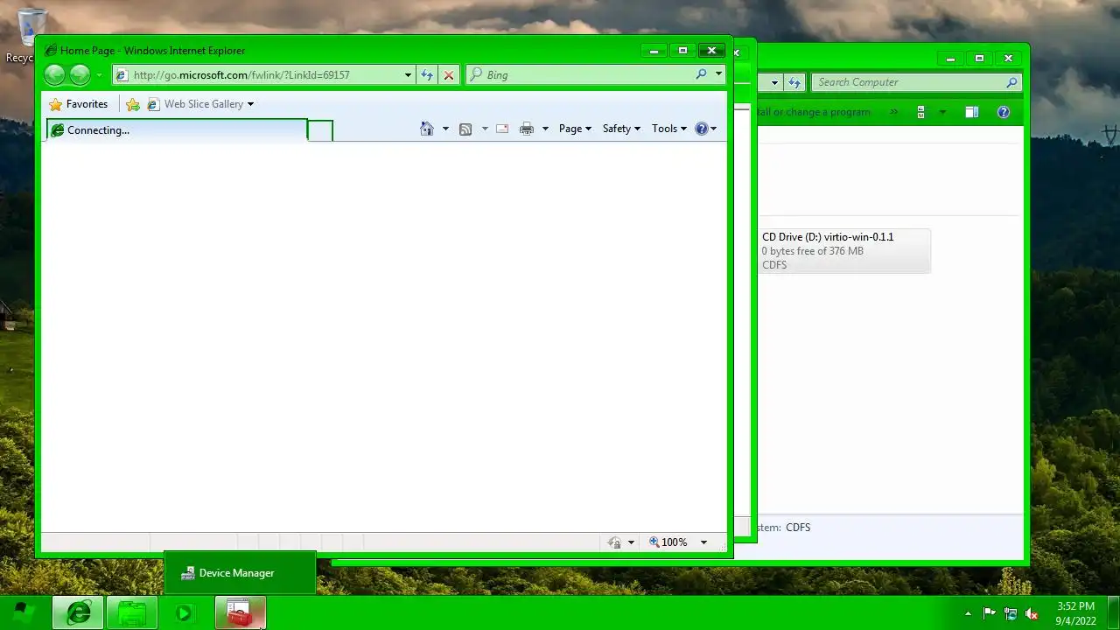Open the search provider dropdown arrow
The width and height of the screenshot is (1120, 630).
(x=718, y=74)
